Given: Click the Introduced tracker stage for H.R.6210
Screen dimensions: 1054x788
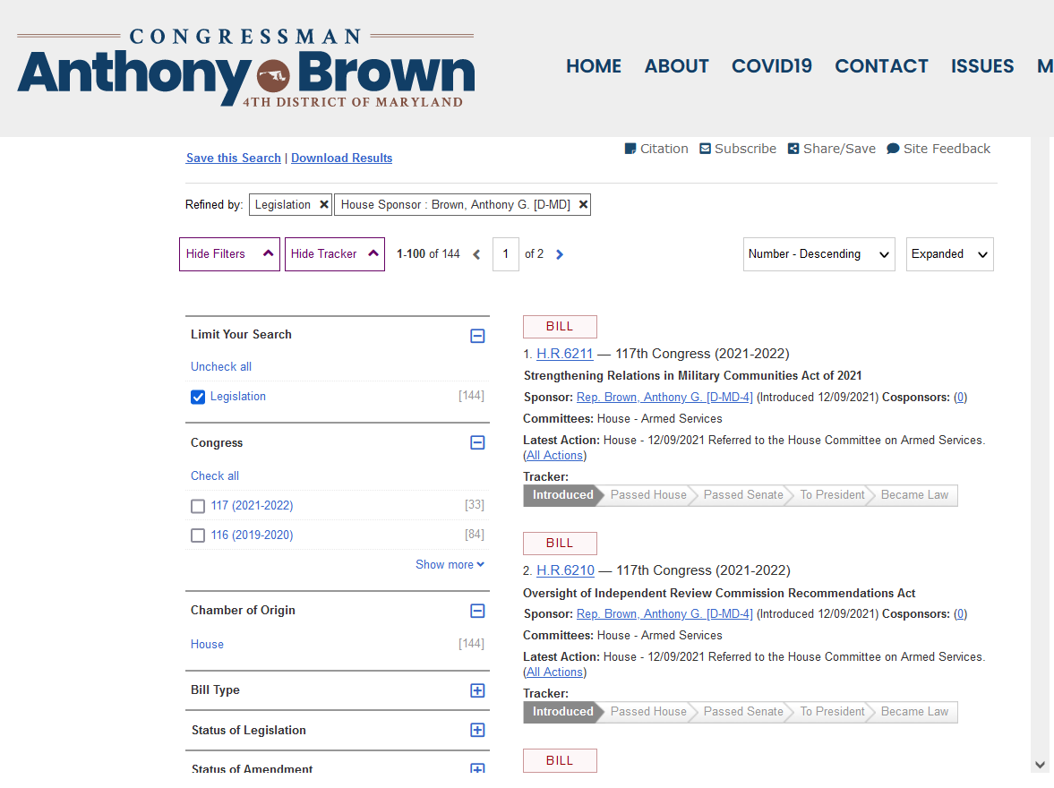Looking at the screenshot, I should 562,711.
